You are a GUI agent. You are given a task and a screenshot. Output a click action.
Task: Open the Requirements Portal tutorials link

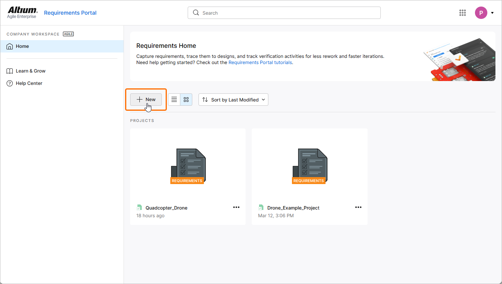(260, 63)
